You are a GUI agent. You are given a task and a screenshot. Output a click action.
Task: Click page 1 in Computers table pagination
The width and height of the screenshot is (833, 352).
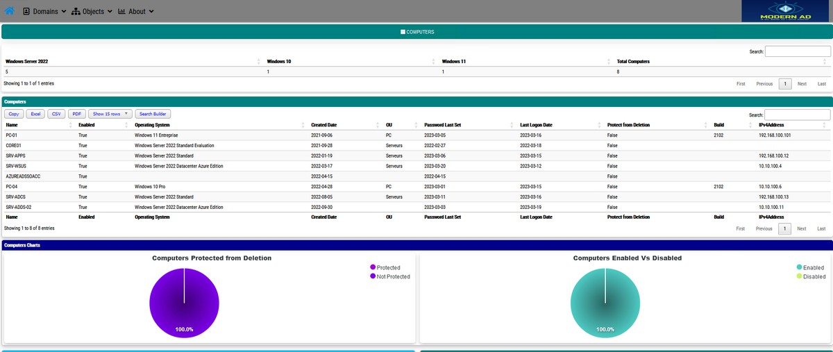click(x=785, y=228)
